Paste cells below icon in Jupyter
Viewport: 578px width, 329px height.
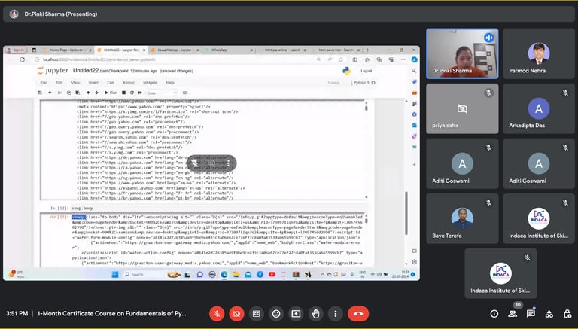(x=78, y=93)
